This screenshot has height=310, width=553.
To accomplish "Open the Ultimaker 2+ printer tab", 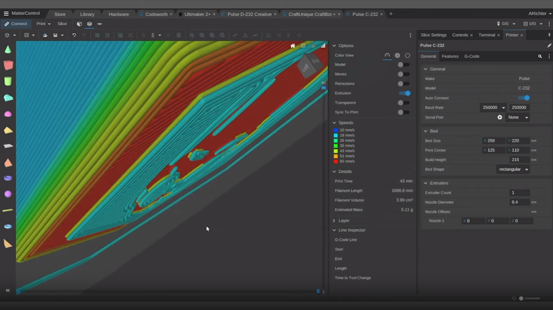I will (197, 15).
